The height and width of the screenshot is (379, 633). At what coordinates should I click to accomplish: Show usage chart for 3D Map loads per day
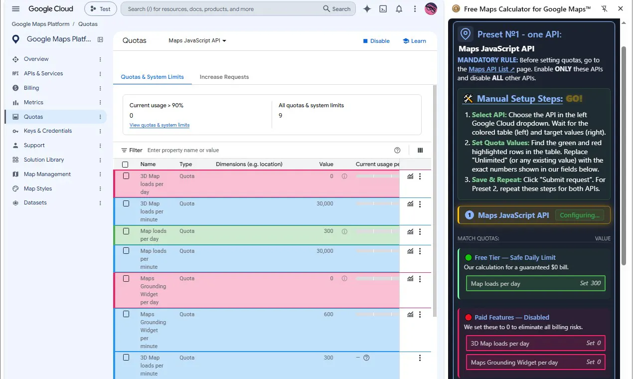(410, 176)
